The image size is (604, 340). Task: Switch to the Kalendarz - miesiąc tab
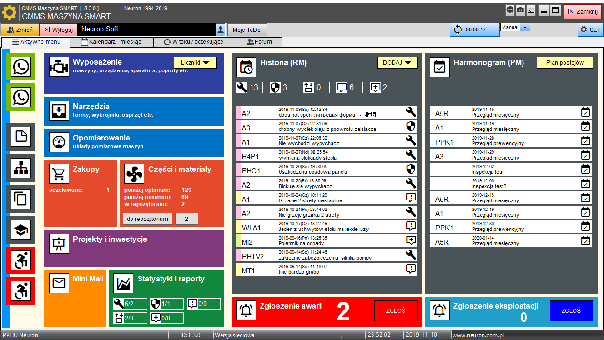pyautogui.click(x=112, y=42)
